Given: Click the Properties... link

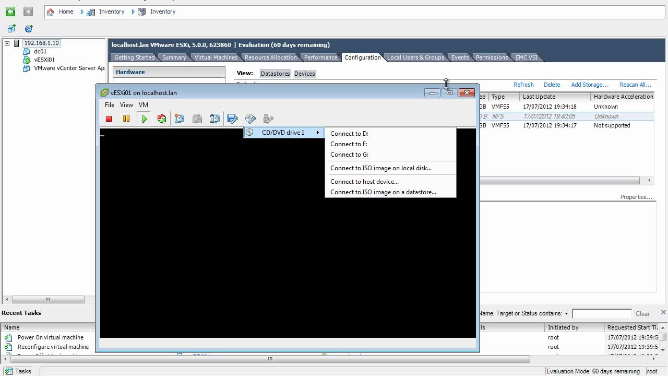Looking at the screenshot, I should 636,197.
